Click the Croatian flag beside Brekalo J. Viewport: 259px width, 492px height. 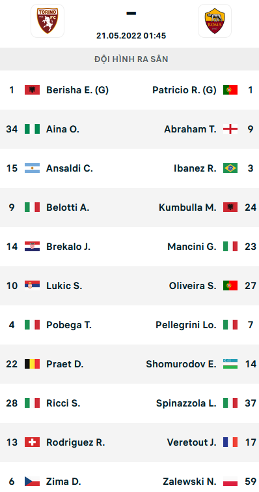click(33, 247)
